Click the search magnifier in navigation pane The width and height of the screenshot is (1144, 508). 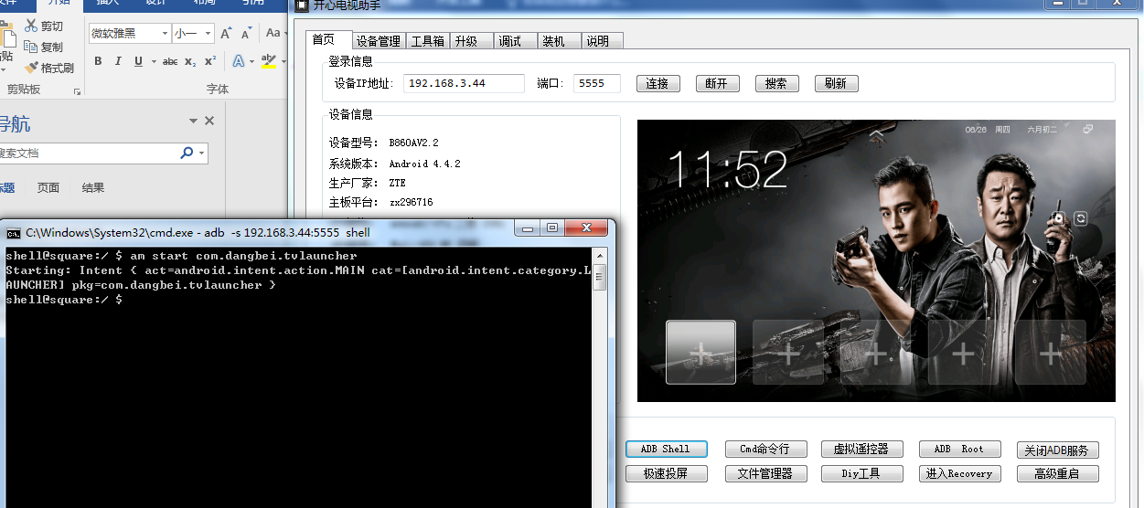pos(187,153)
